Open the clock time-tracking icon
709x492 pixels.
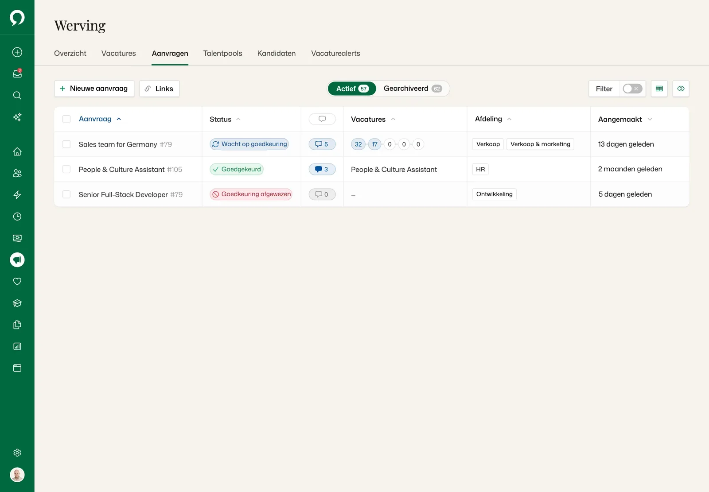click(17, 217)
